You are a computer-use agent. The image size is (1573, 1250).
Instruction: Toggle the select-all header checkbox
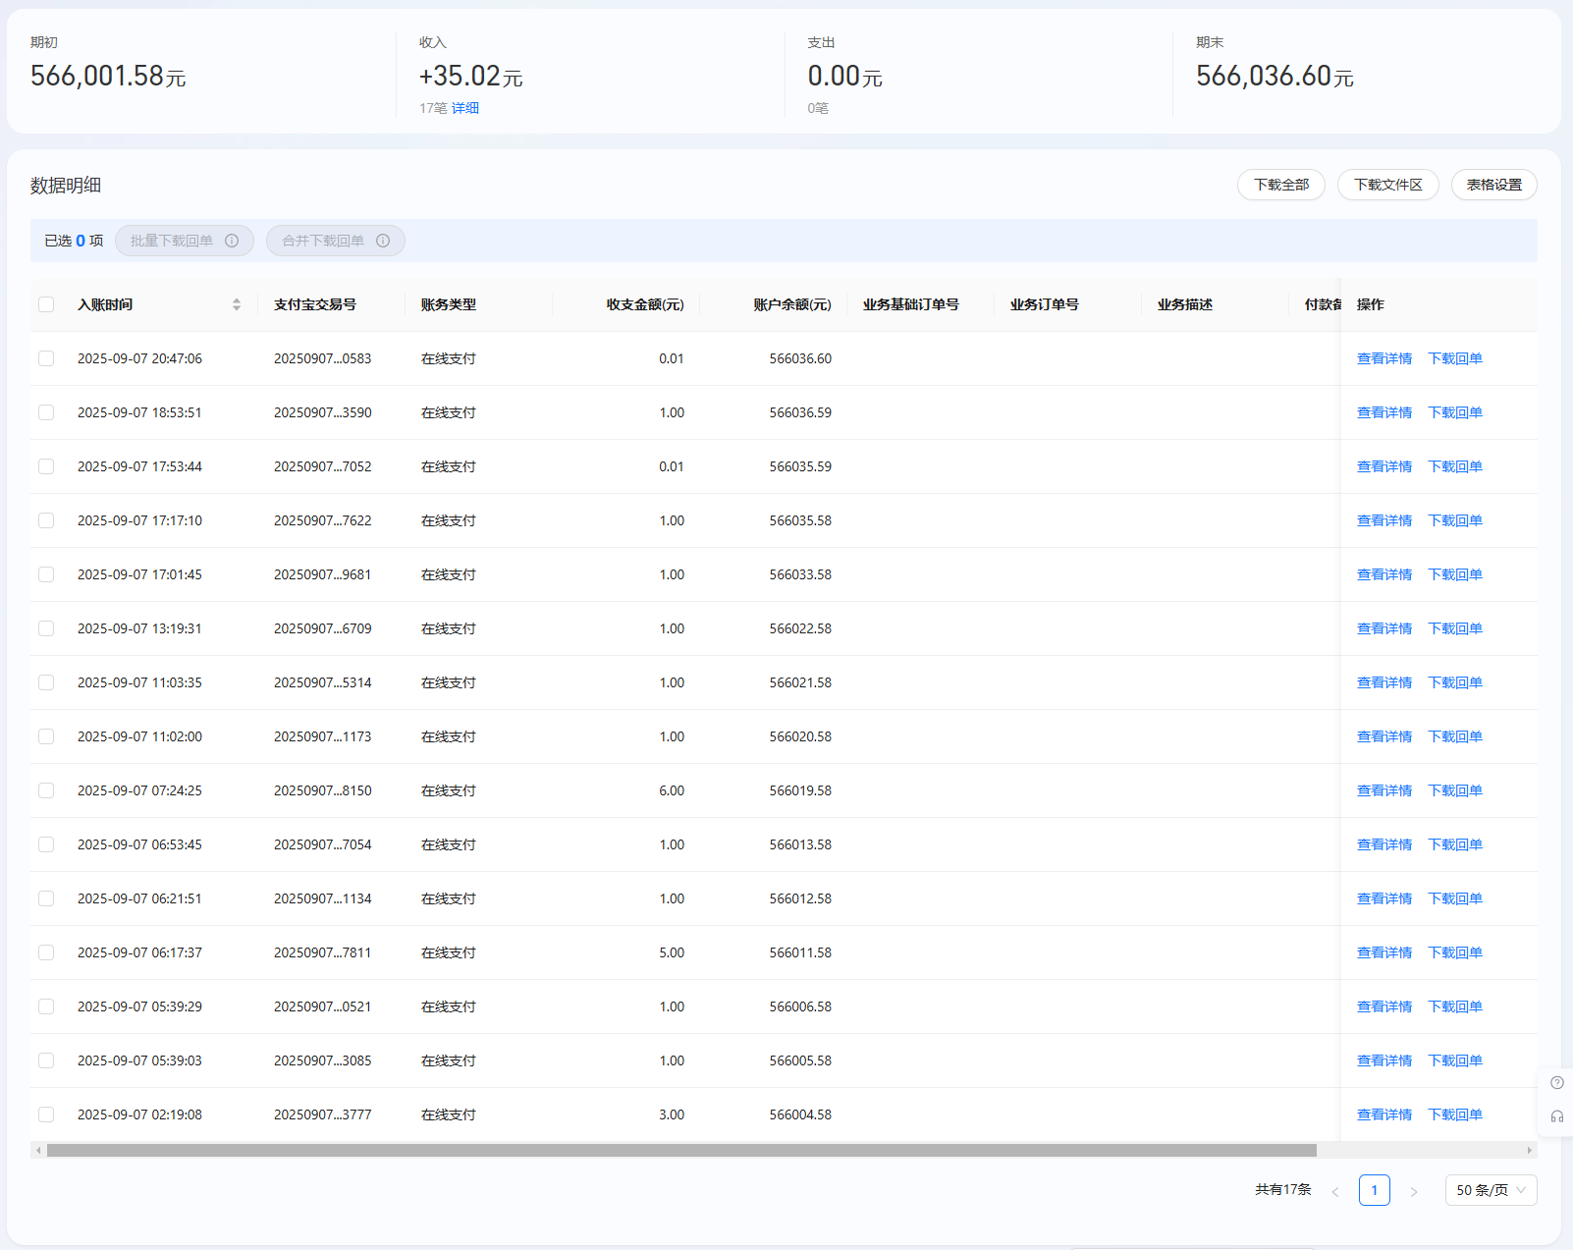pos(46,304)
